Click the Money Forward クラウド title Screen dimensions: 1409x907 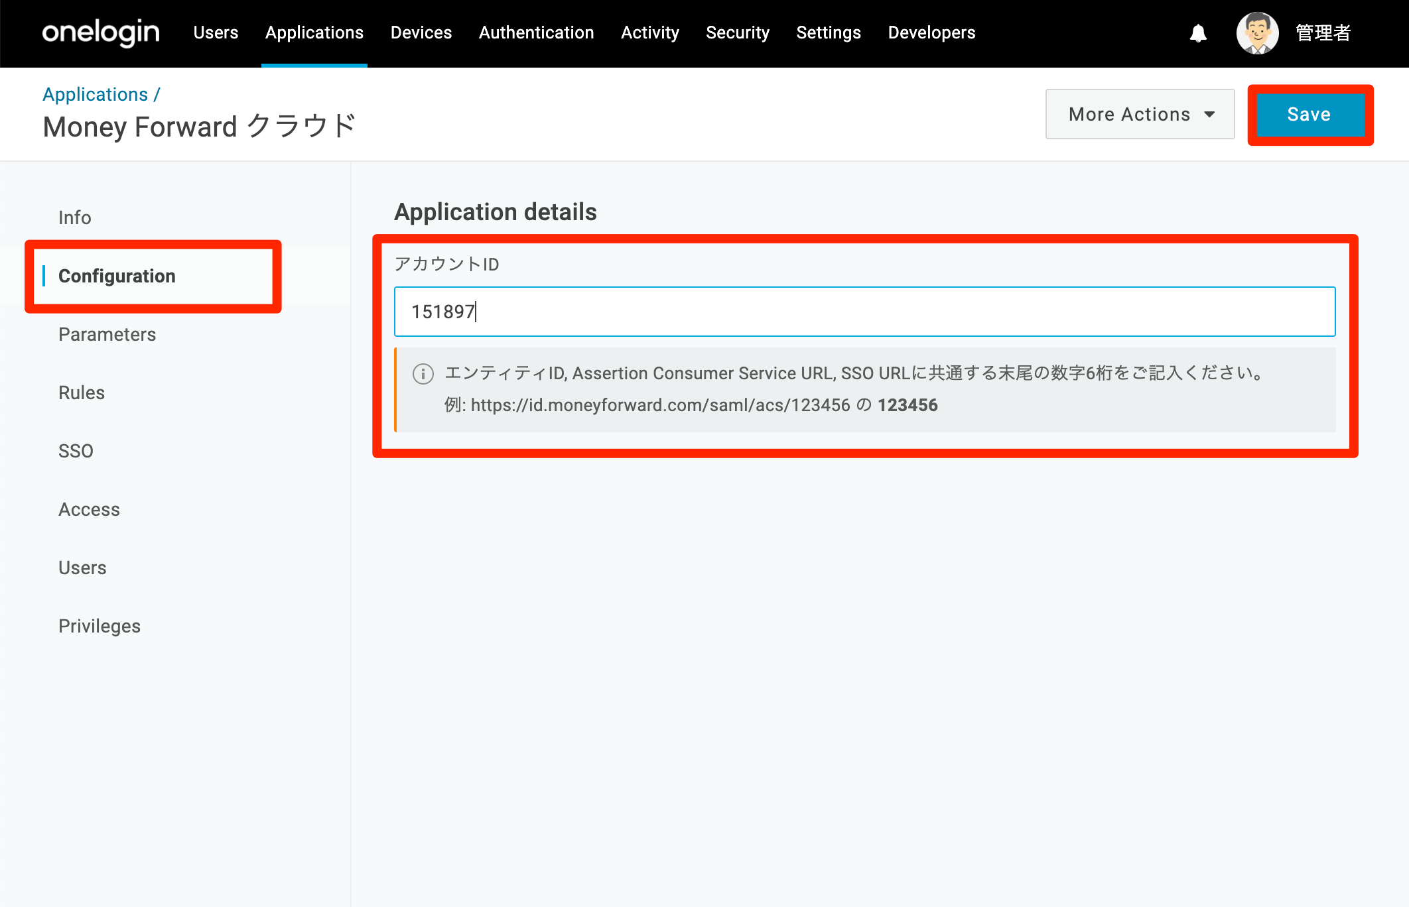200,127
